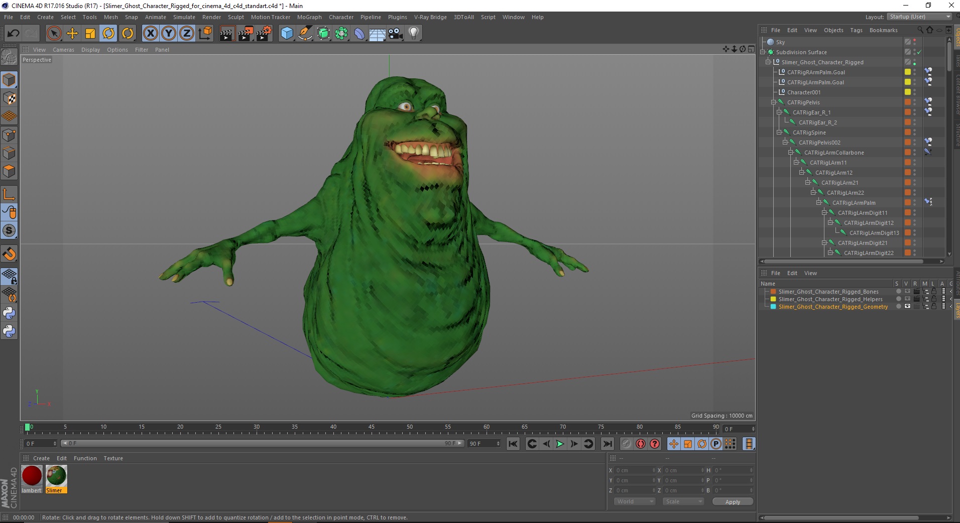
Task: Collapse the CATRigLArmPalm node
Action: 819,202
